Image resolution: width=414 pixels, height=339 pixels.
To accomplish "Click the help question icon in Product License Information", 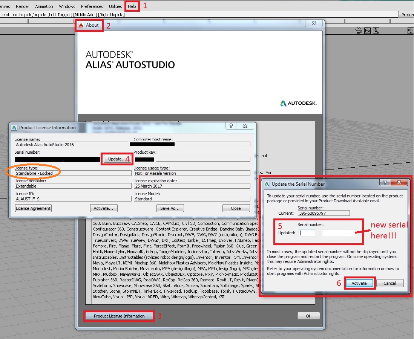I will [231, 126].
